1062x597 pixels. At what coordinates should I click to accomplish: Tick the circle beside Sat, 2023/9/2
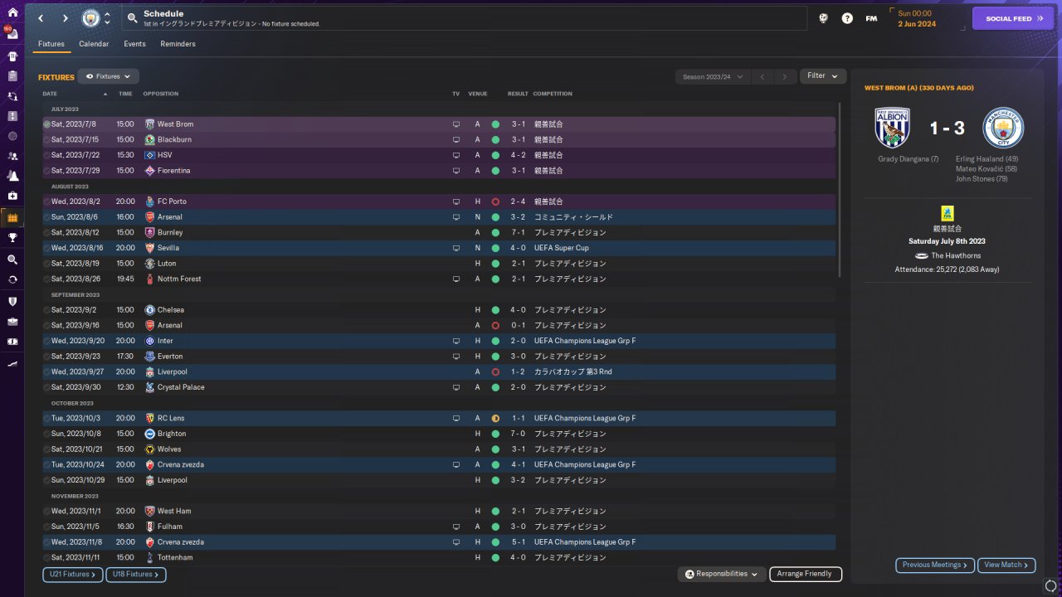pyautogui.click(x=47, y=310)
